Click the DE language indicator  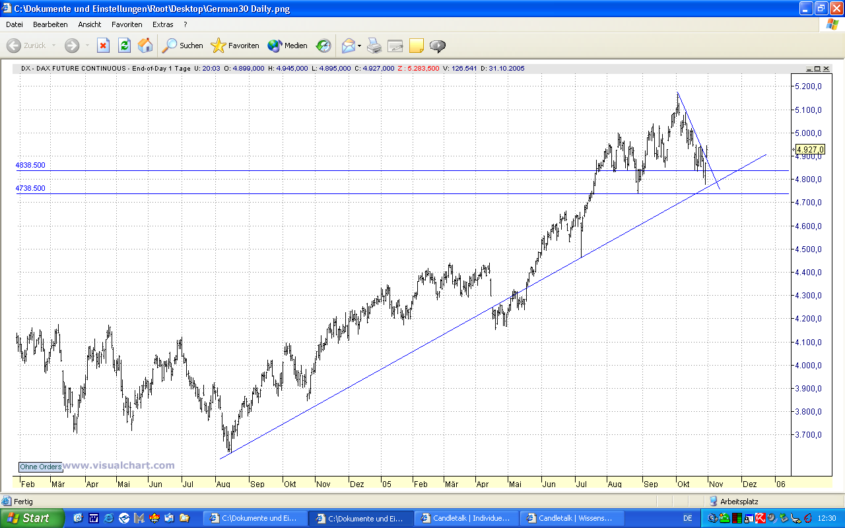tap(688, 518)
